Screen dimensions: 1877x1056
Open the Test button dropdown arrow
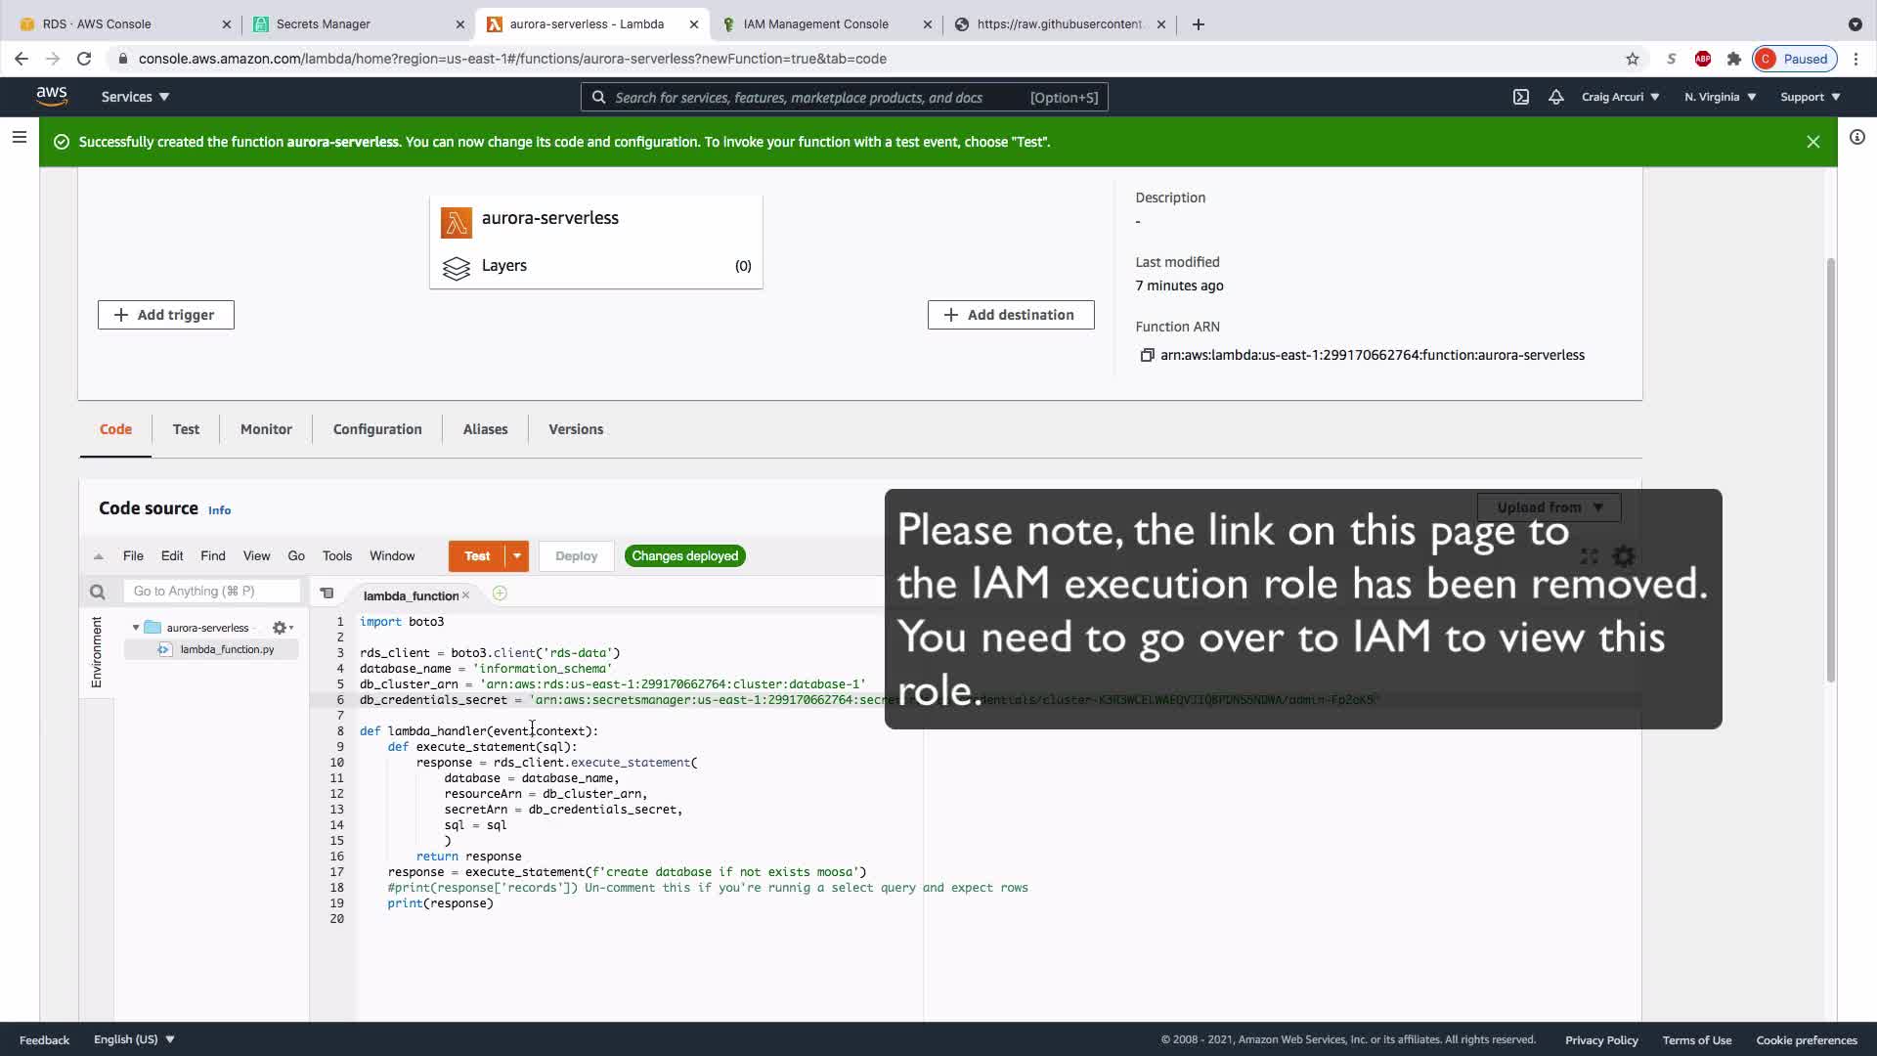click(517, 556)
